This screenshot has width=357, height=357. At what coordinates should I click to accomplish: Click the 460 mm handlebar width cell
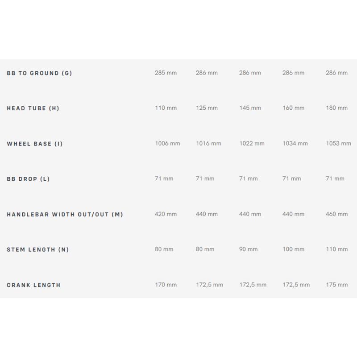tap(336, 214)
